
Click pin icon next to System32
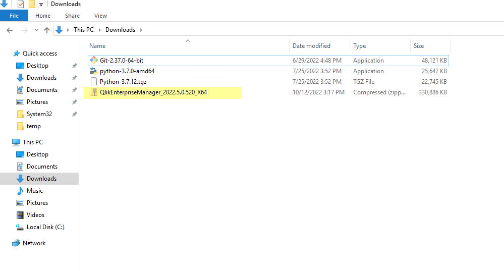[74, 114]
